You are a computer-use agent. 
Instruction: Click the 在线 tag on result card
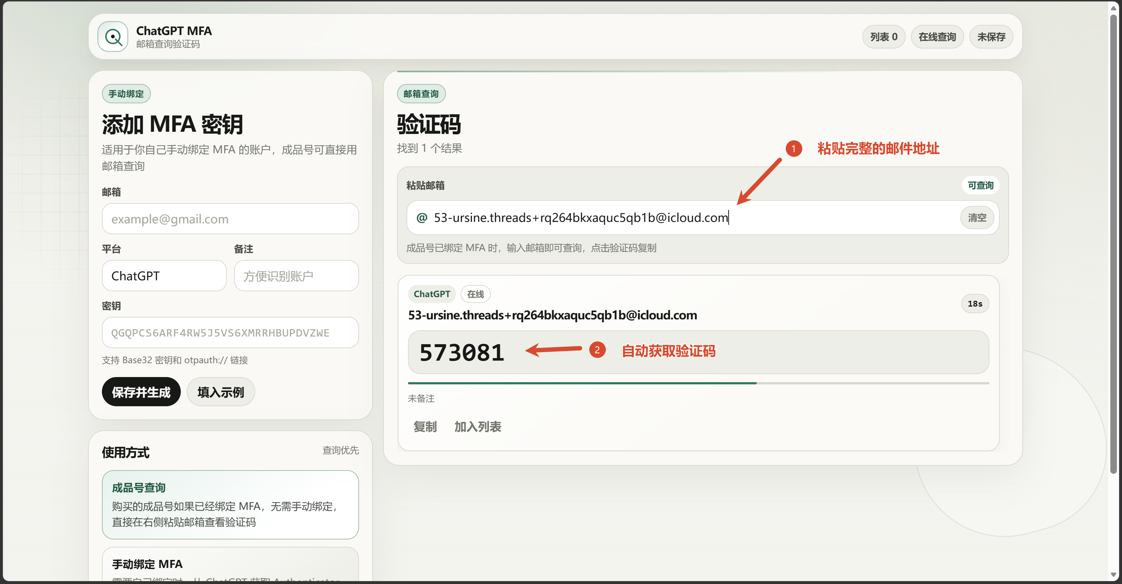pyautogui.click(x=475, y=294)
